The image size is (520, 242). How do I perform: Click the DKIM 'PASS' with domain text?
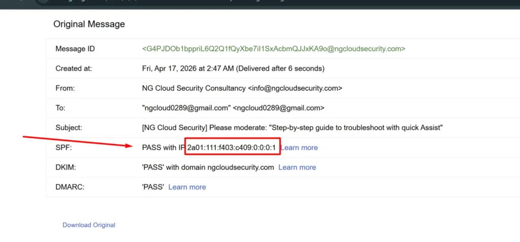click(208, 167)
